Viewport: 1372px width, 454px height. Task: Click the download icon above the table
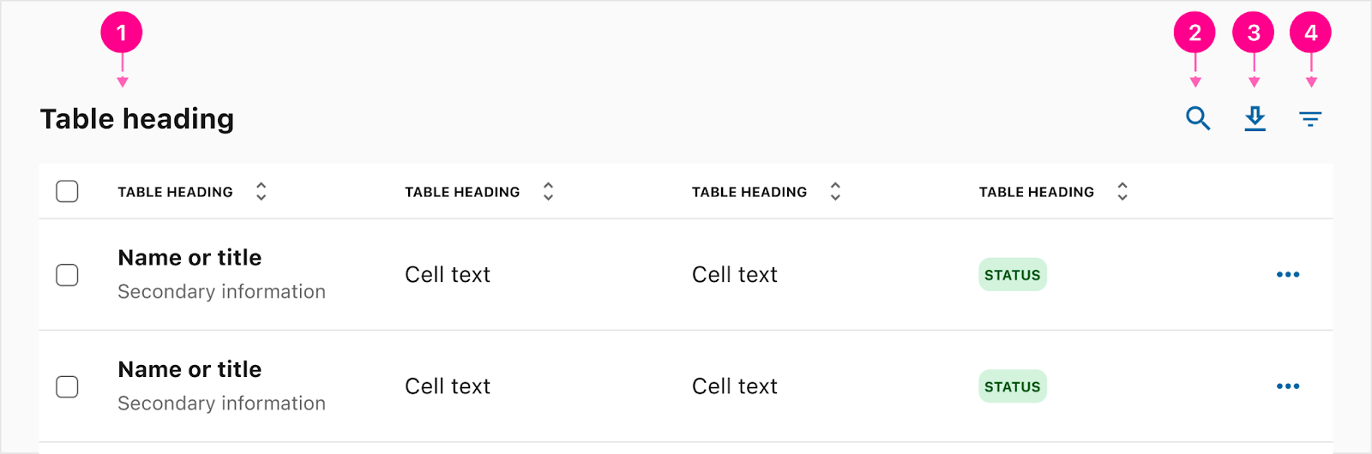[x=1255, y=118]
